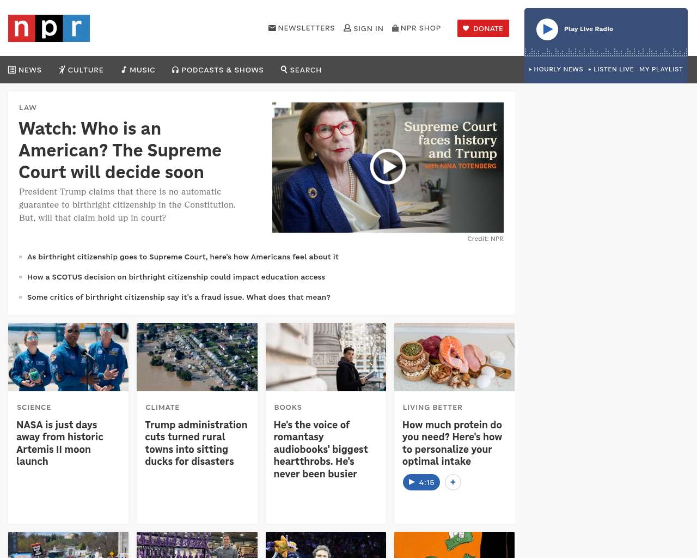Open the Search magnifier

(x=301, y=70)
